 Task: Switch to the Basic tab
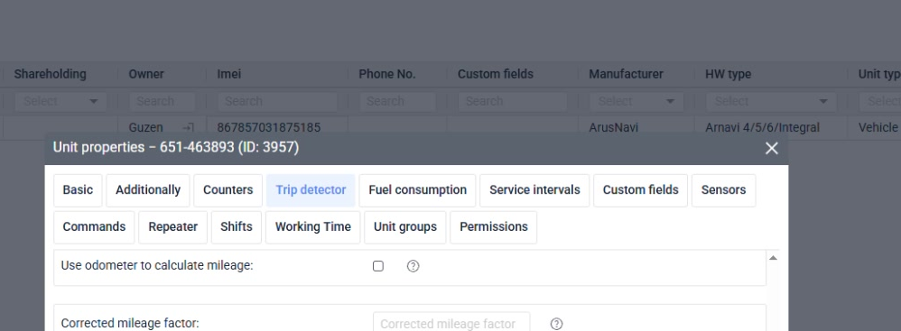click(79, 190)
